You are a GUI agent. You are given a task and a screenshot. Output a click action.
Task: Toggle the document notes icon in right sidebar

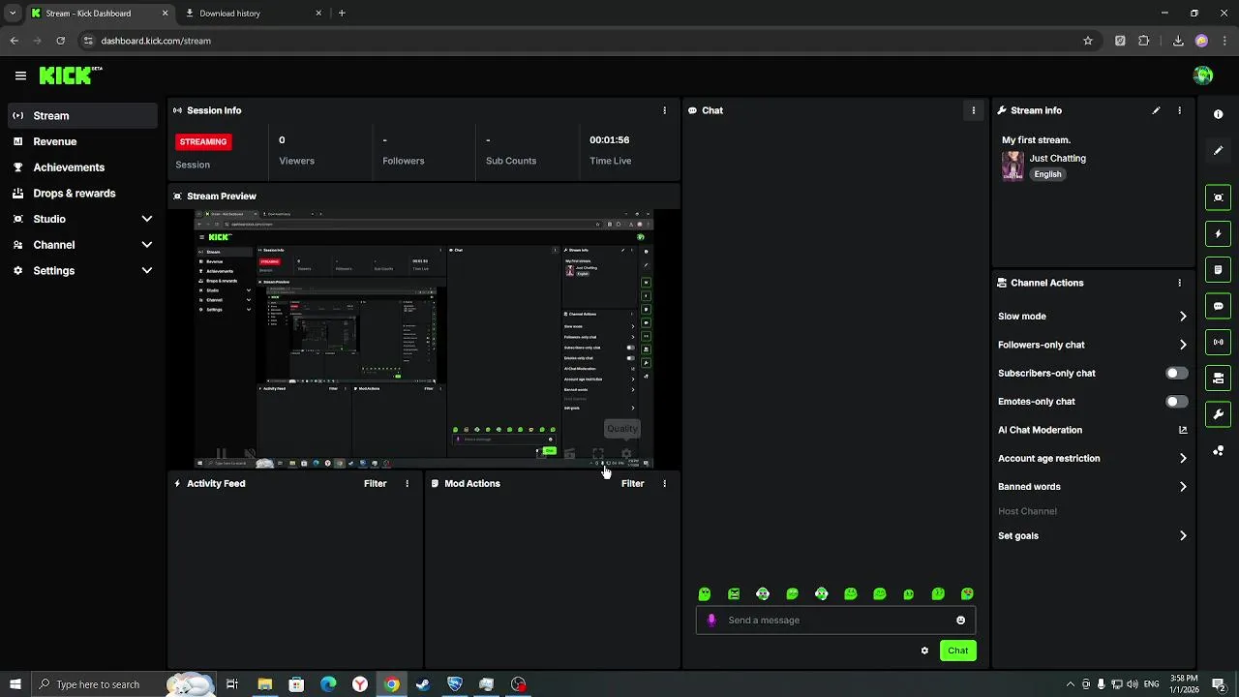[1219, 270]
